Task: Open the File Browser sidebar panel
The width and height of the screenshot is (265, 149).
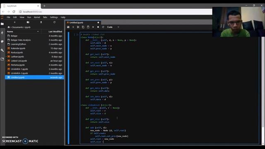Action: (2, 24)
